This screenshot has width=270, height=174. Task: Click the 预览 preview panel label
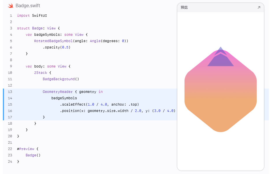(184, 8)
